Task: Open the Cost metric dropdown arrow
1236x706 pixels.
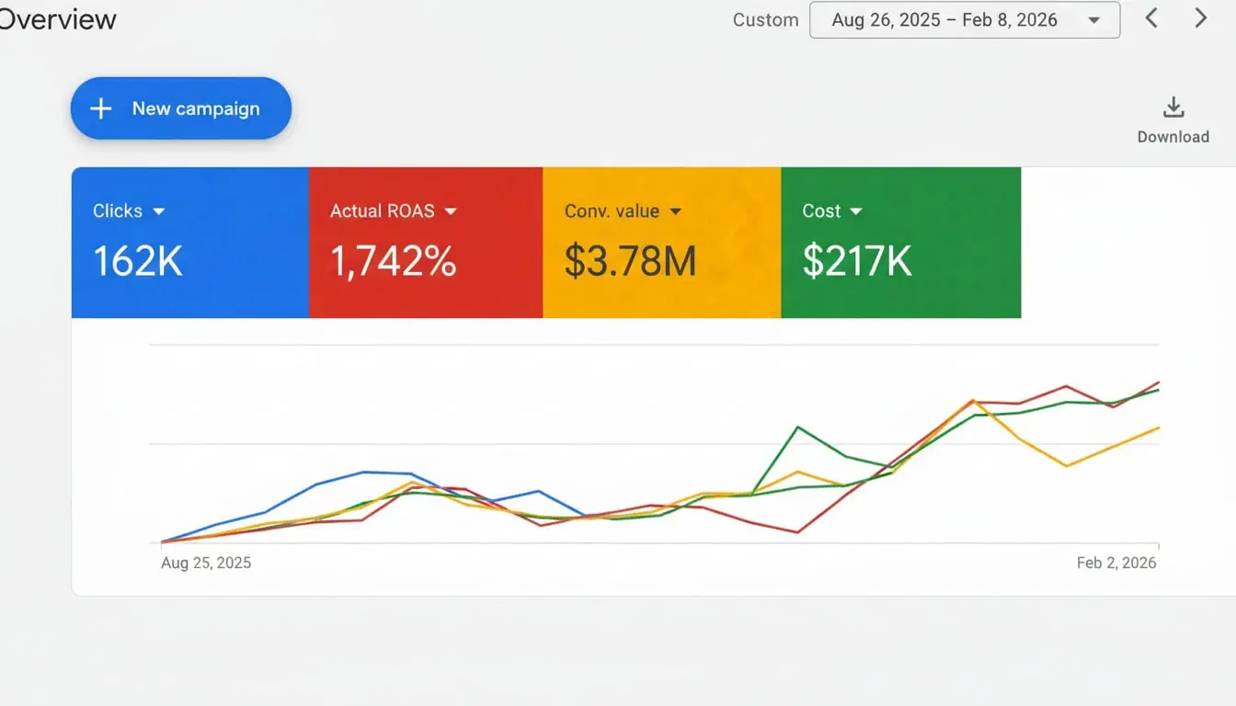Action: (x=856, y=211)
